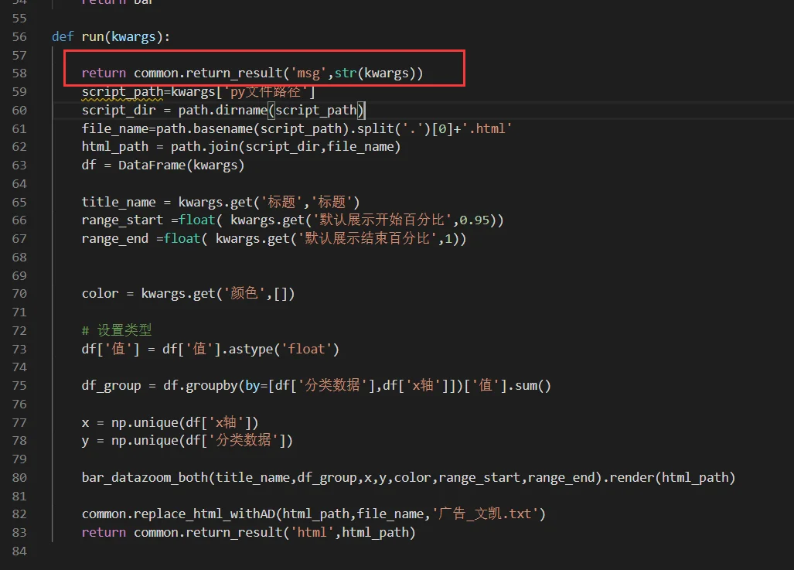This screenshot has height=570, width=794.
Task: Click the comment '# 设置类型'
Action: (117, 330)
